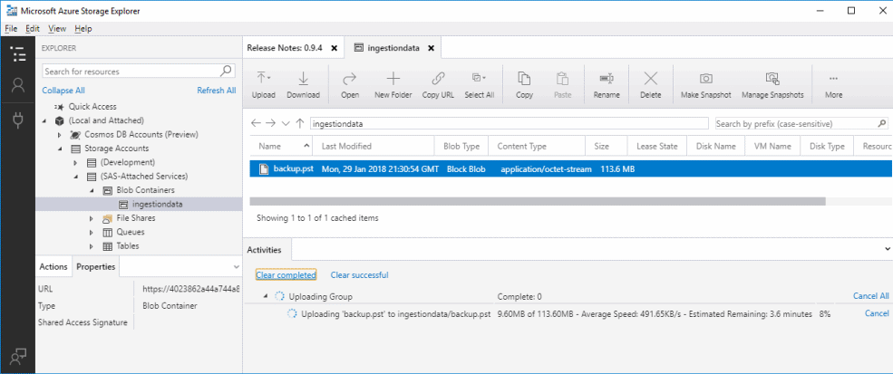The height and width of the screenshot is (374, 893).
Task: Select Quick Access in the tree
Action: tap(92, 107)
